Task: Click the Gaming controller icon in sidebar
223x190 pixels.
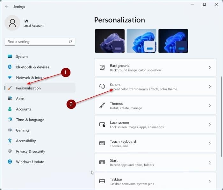Action: (x=10, y=130)
